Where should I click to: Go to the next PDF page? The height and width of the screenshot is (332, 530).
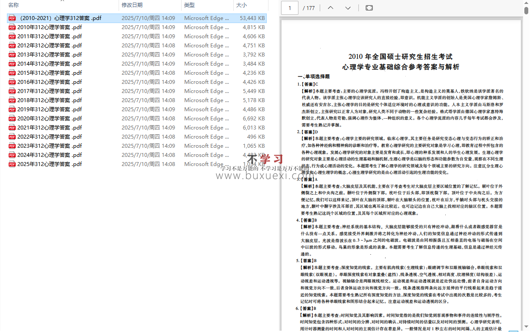[348, 8]
